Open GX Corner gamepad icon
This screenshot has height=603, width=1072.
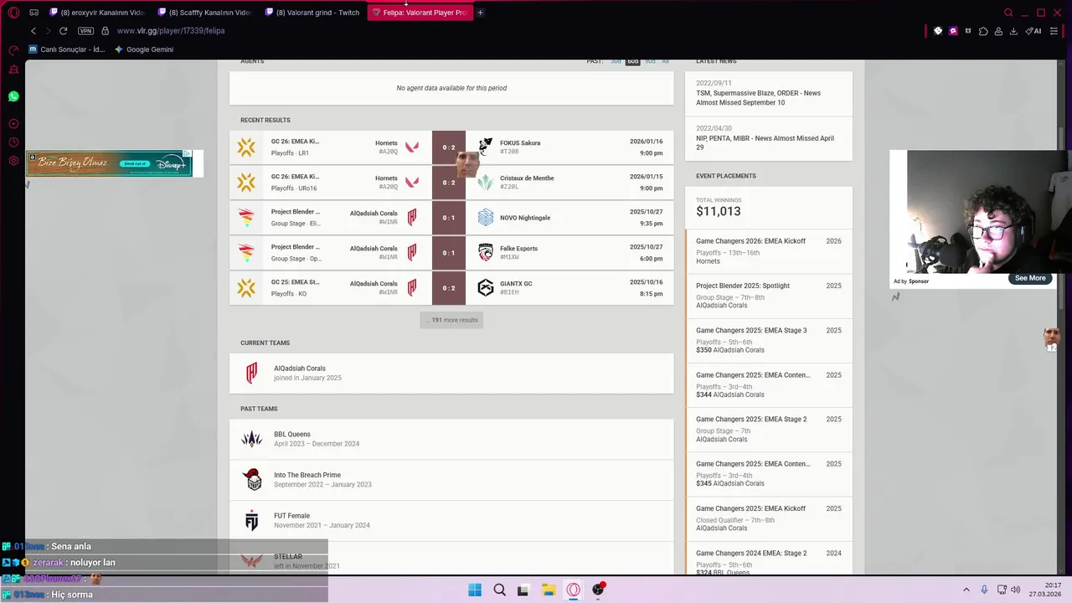pyautogui.click(x=33, y=13)
